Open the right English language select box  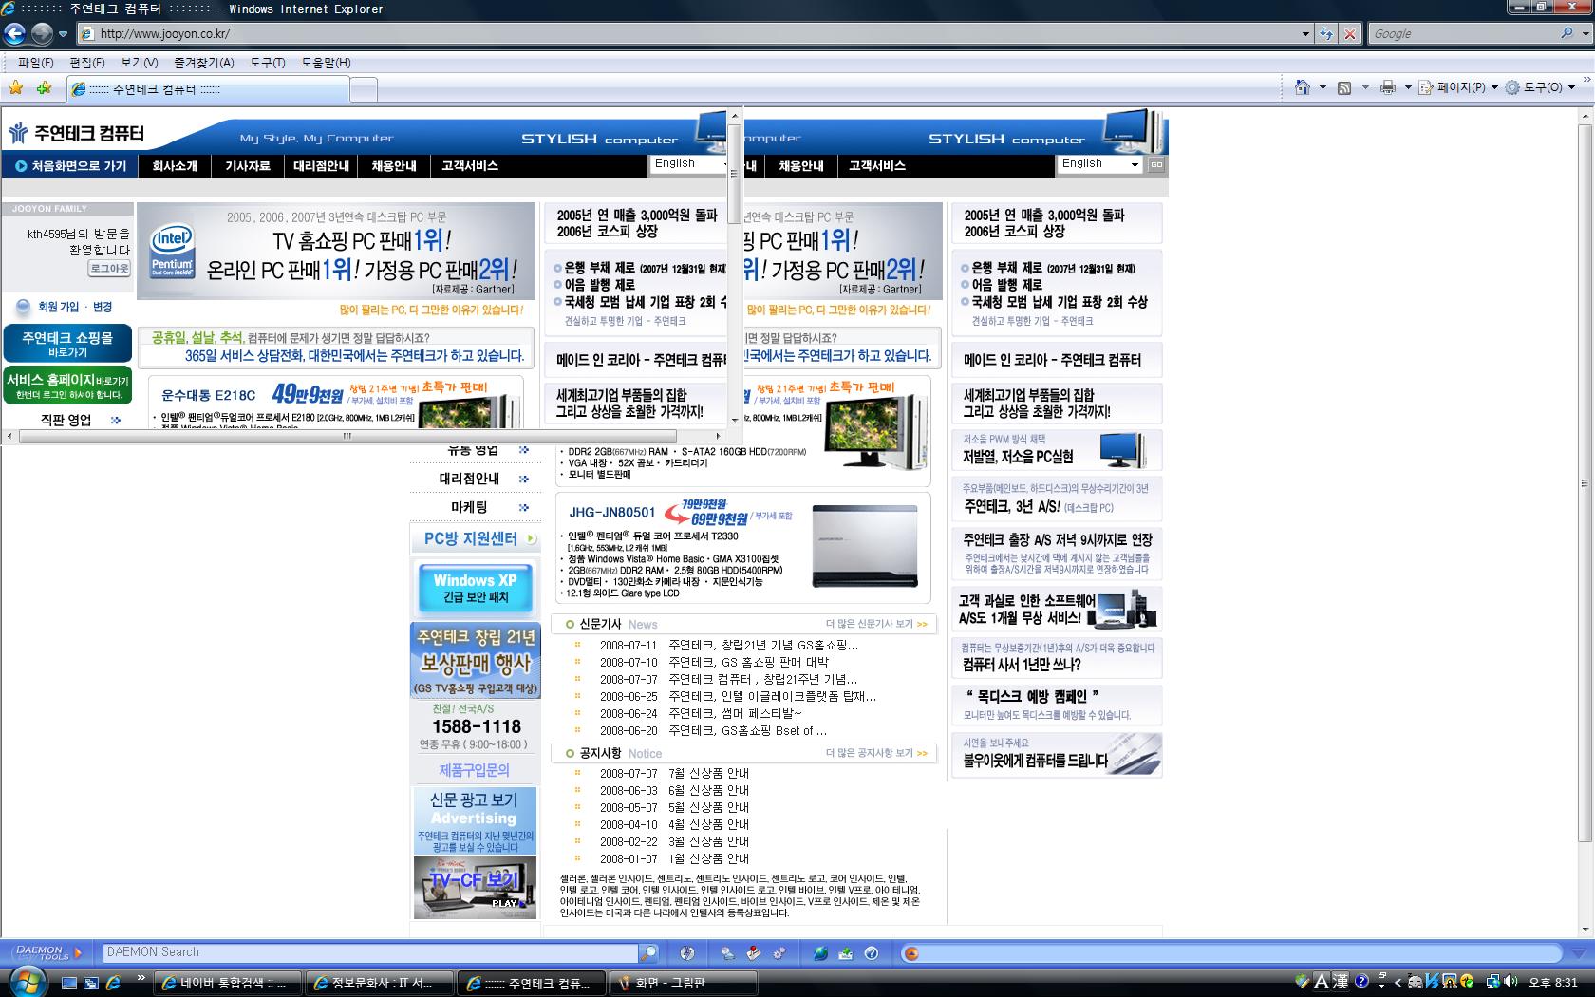(1099, 163)
